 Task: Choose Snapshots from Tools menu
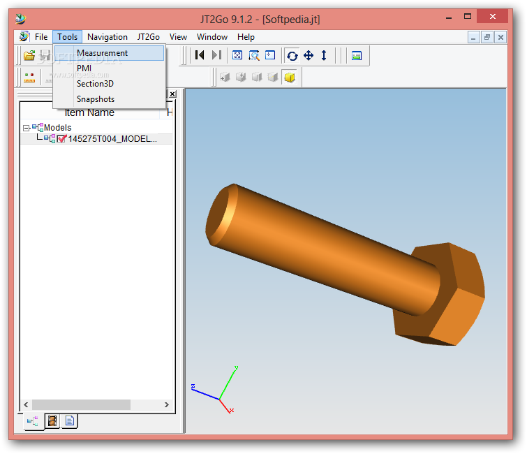tap(109, 99)
